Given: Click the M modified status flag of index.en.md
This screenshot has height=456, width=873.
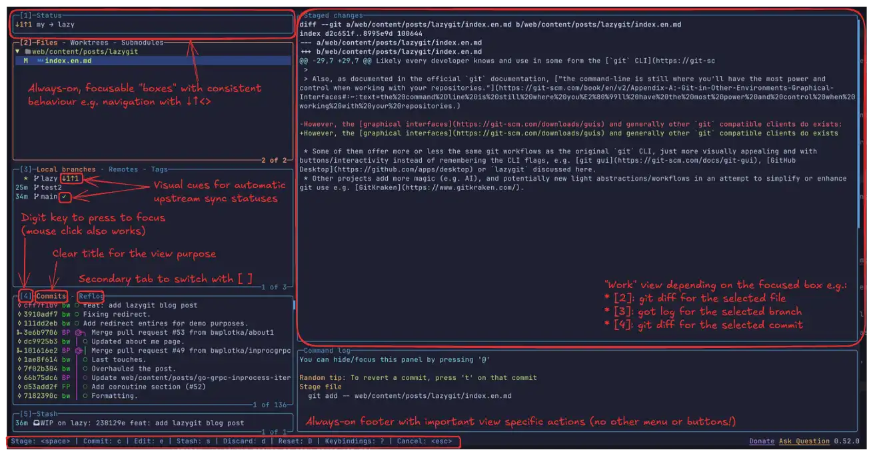Looking at the screenshot, I should 25,61.
